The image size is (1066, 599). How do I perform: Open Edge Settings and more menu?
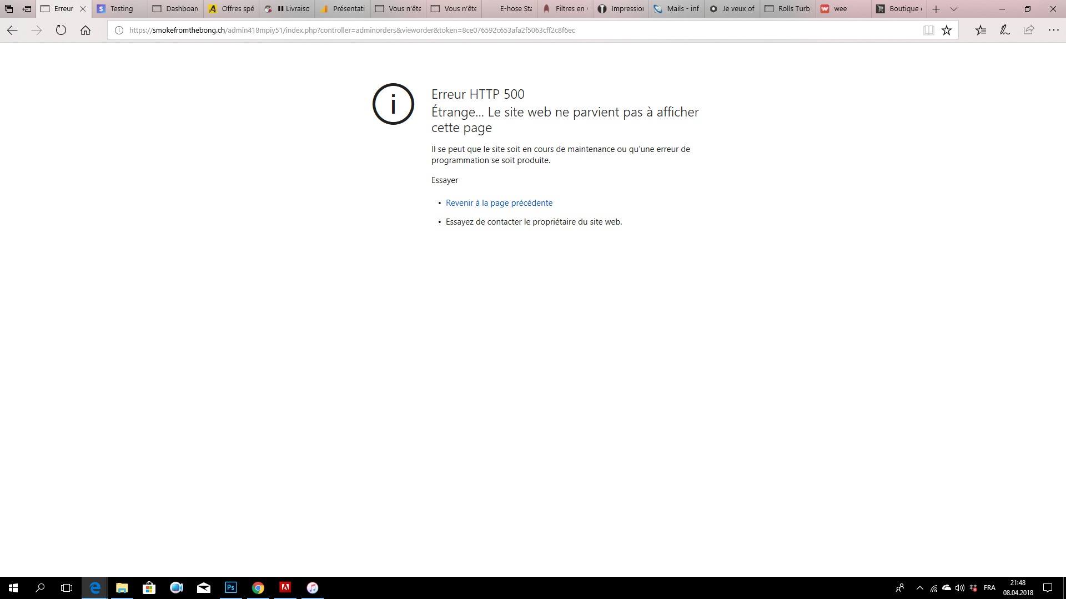tap(1053, 31)
